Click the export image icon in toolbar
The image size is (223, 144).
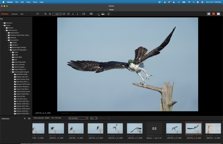[38, 14]
